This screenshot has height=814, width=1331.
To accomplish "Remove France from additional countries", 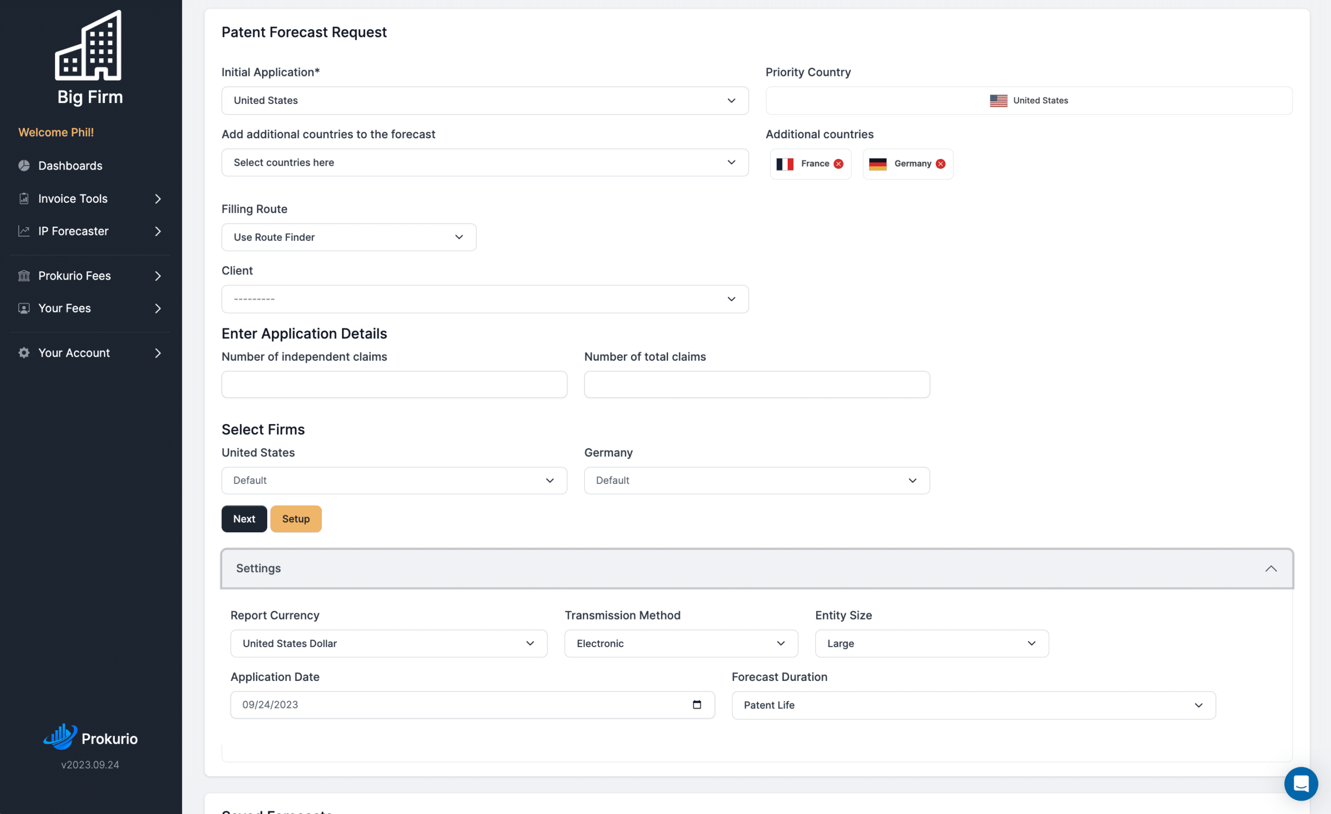I will 838,164.
